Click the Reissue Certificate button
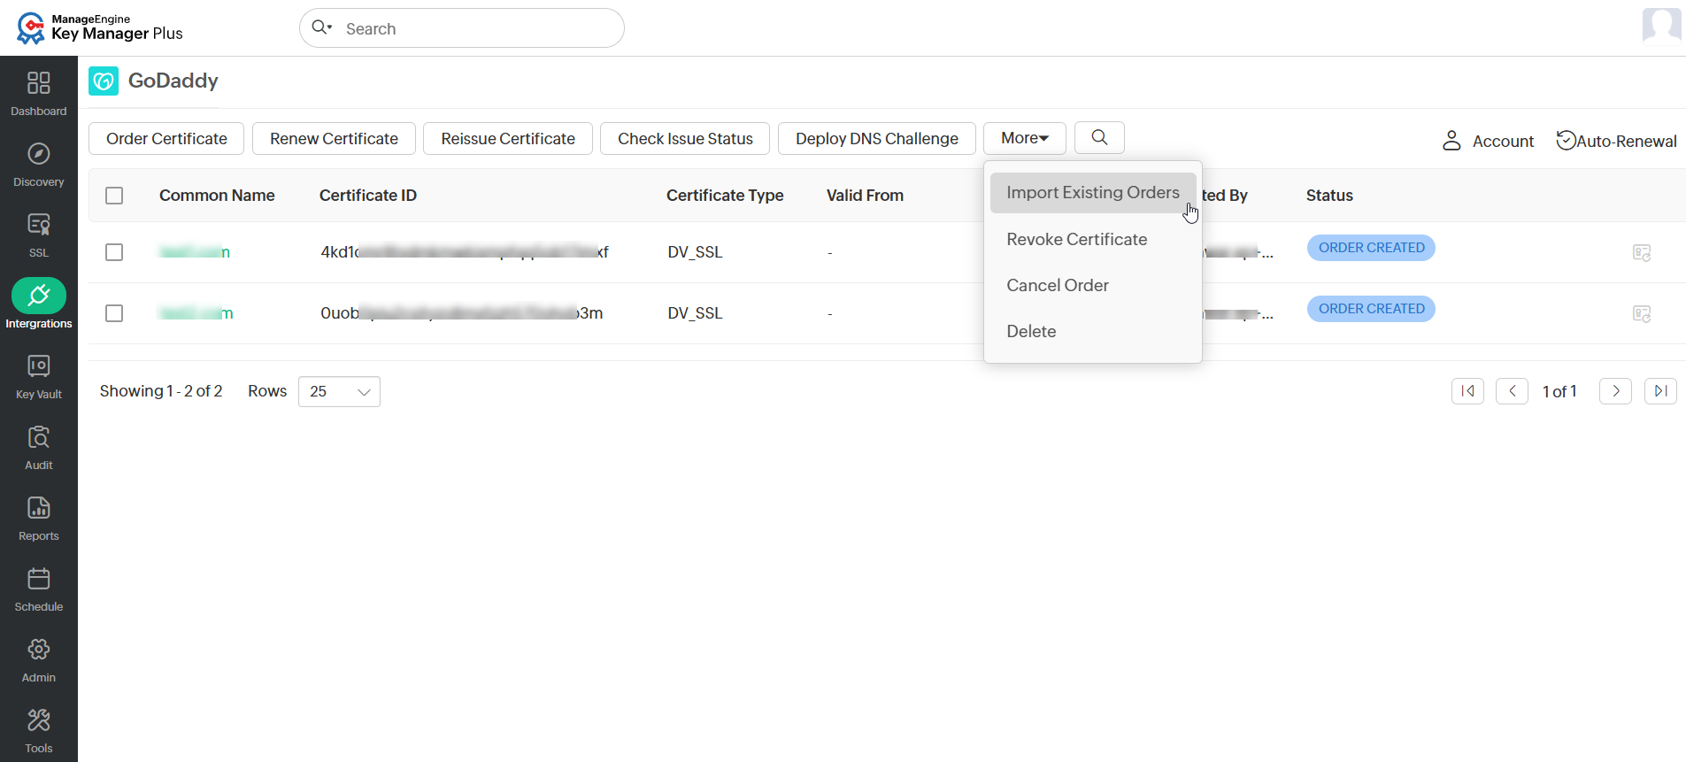The width and height of the screenshot is (1686, 762). [508, 139]
